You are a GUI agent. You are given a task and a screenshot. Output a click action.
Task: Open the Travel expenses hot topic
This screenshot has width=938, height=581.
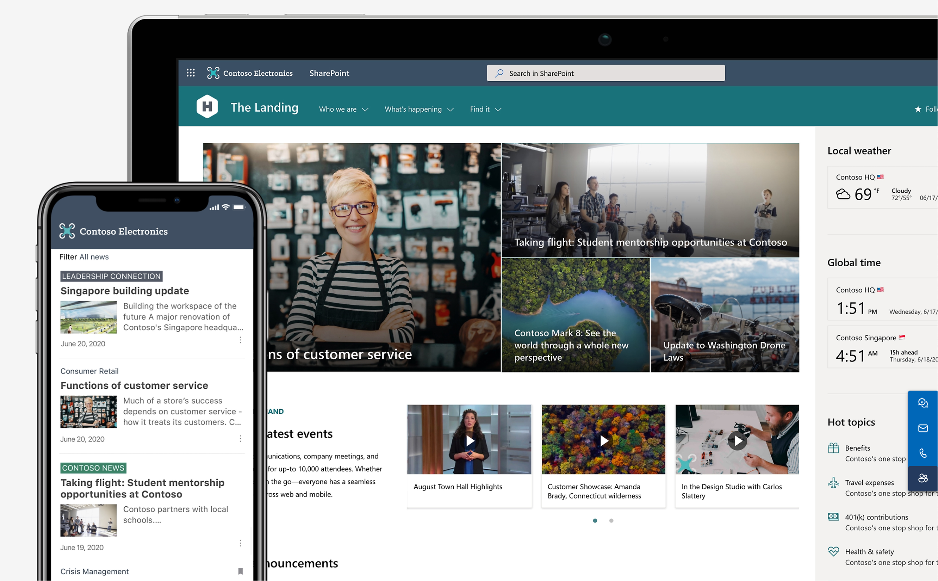(869, 483)
